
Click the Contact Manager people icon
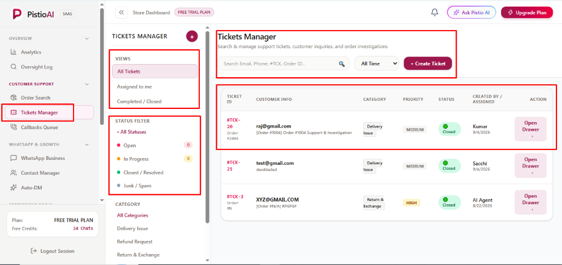(x=14, y=173)
